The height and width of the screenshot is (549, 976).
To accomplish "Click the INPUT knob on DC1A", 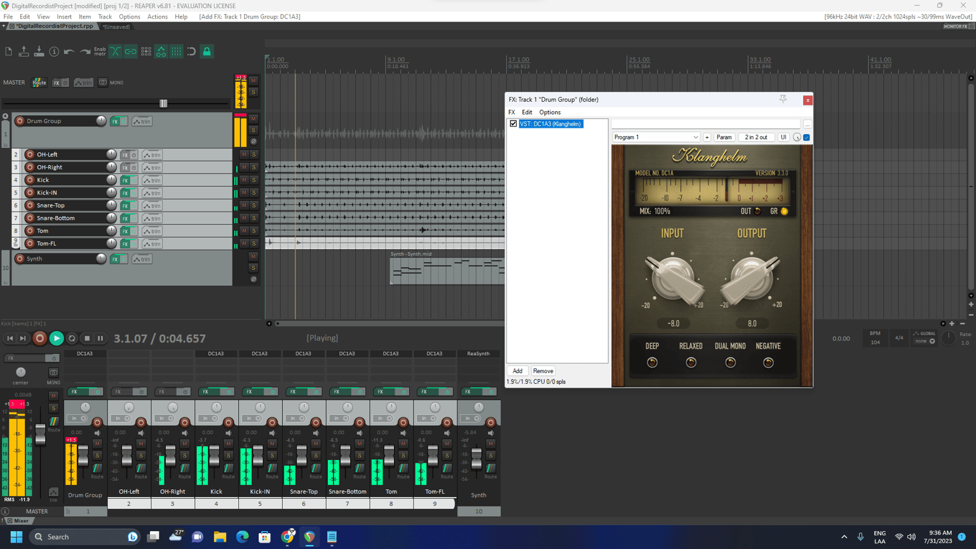I will click(x=673, y=278).
